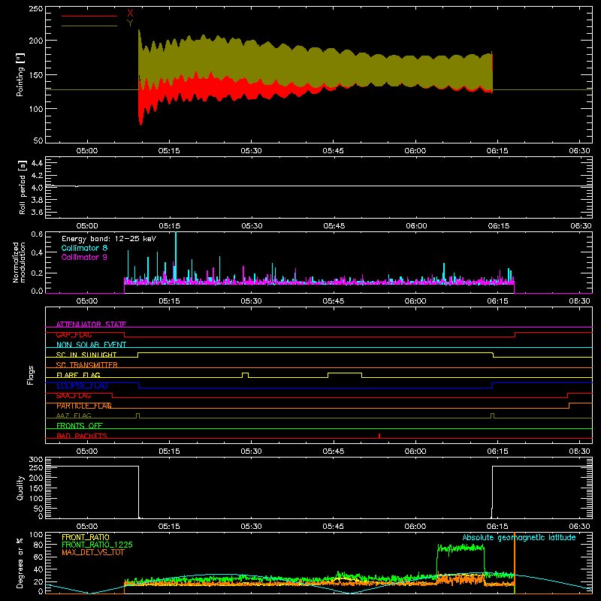
Task: Click the '250' tick label on Pointing axis
Action: click(36, 9)
